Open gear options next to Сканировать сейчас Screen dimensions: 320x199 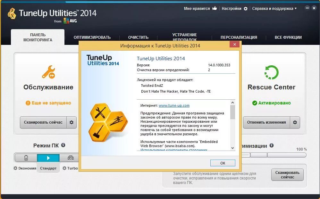(72, 122)
